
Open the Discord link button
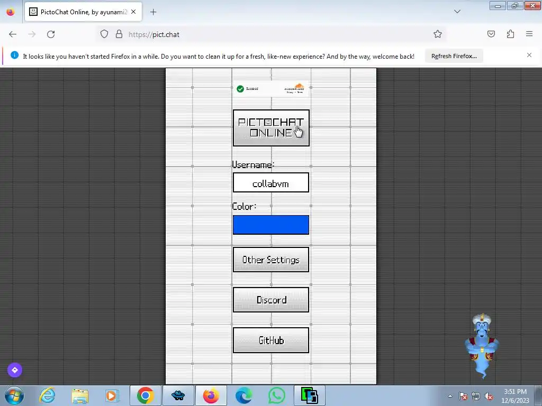coord(271,300)
